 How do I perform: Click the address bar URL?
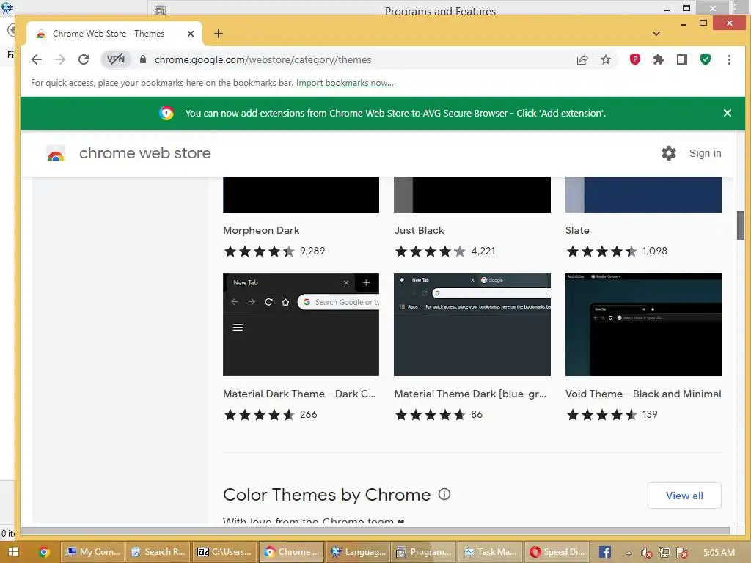point(263,59)
